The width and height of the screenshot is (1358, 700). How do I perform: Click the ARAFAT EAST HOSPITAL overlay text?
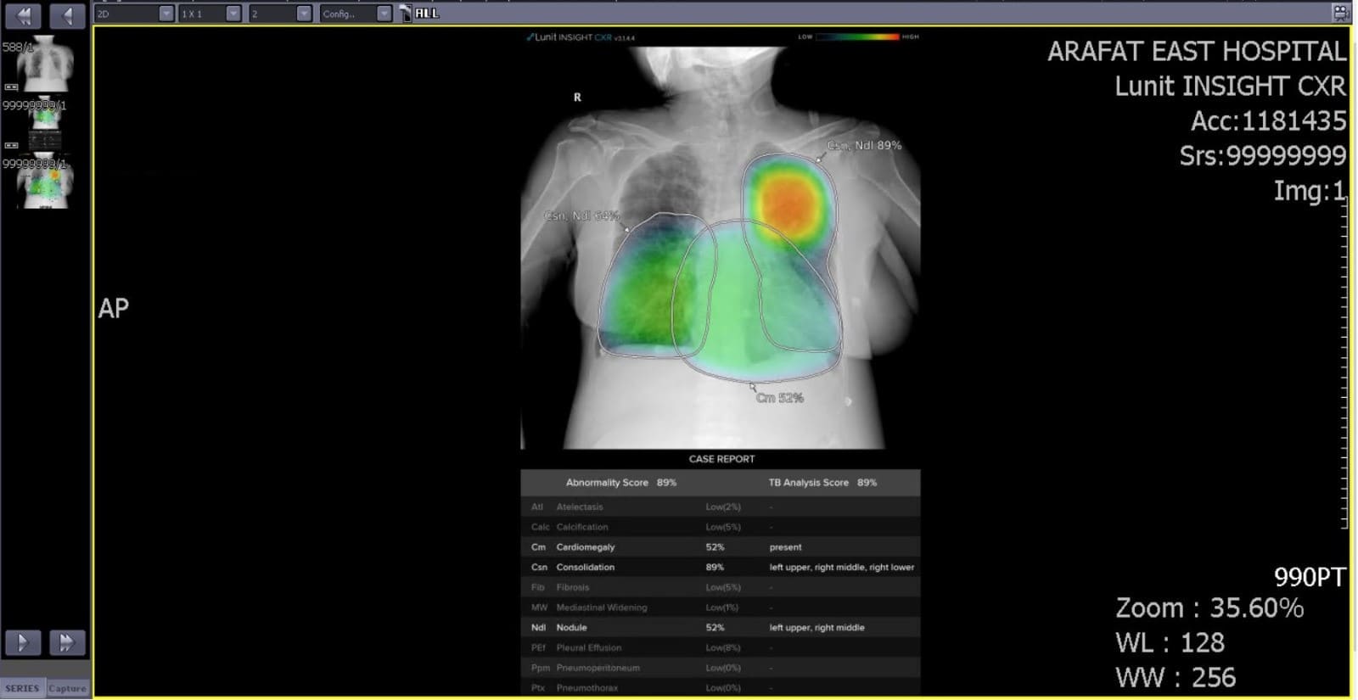(1196, 51)
